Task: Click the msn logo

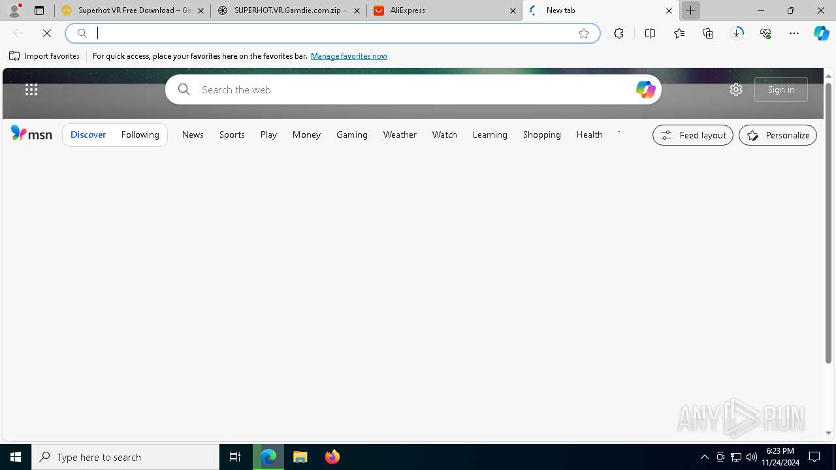Action: point(31,134)
